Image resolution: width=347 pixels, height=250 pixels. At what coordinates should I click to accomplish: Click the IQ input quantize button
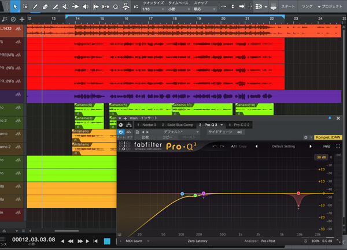point(136,7)
